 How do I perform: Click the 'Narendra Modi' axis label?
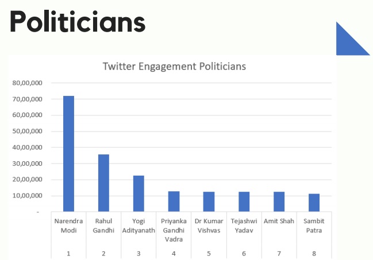tap(68, 226)
